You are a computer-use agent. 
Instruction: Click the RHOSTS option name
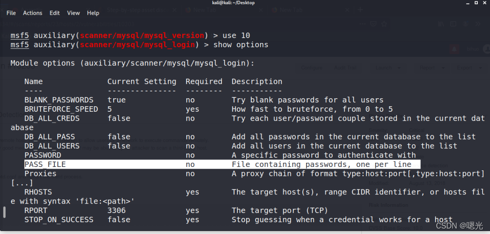38,192
